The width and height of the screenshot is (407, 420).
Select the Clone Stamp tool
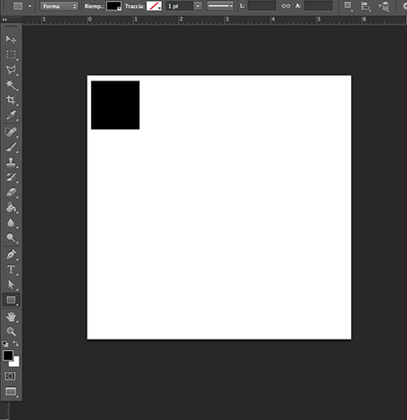[11, 162]
